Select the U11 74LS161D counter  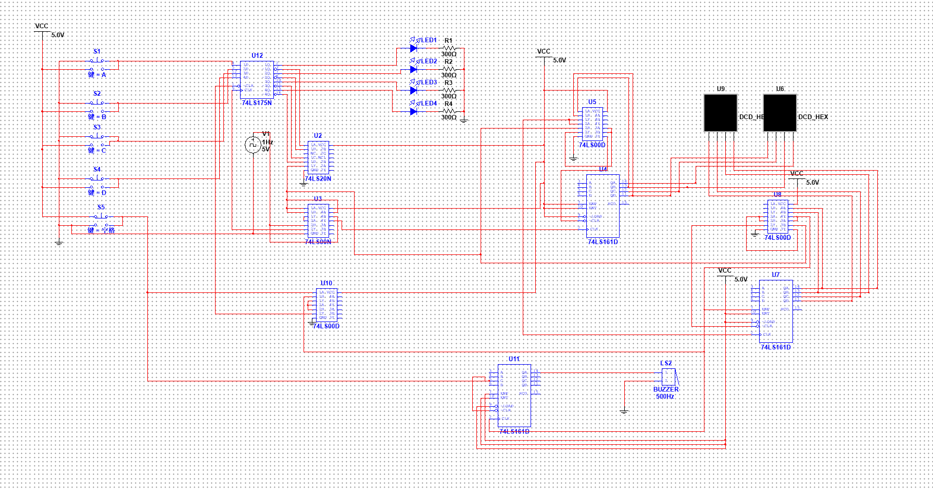[514, 395]
